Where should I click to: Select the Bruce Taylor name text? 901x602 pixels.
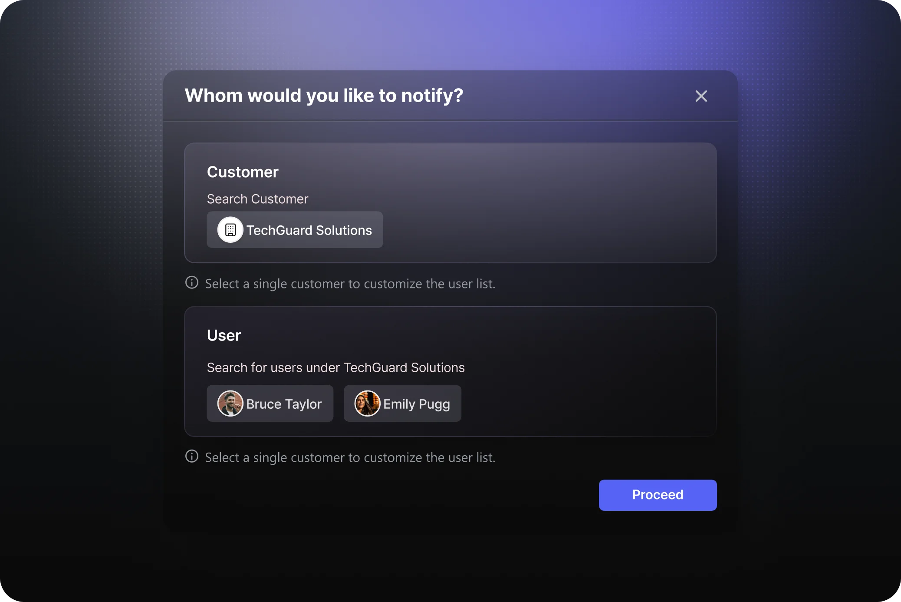point(284,404)
